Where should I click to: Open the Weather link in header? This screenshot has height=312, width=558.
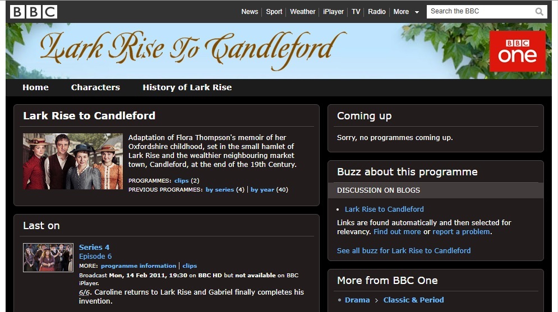(x=303, y=12)
